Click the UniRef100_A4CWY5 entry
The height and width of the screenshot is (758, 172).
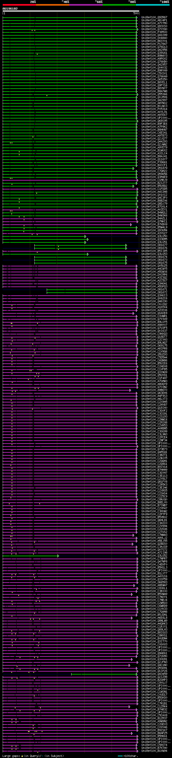pyautogui.click(x=154, y=269)
